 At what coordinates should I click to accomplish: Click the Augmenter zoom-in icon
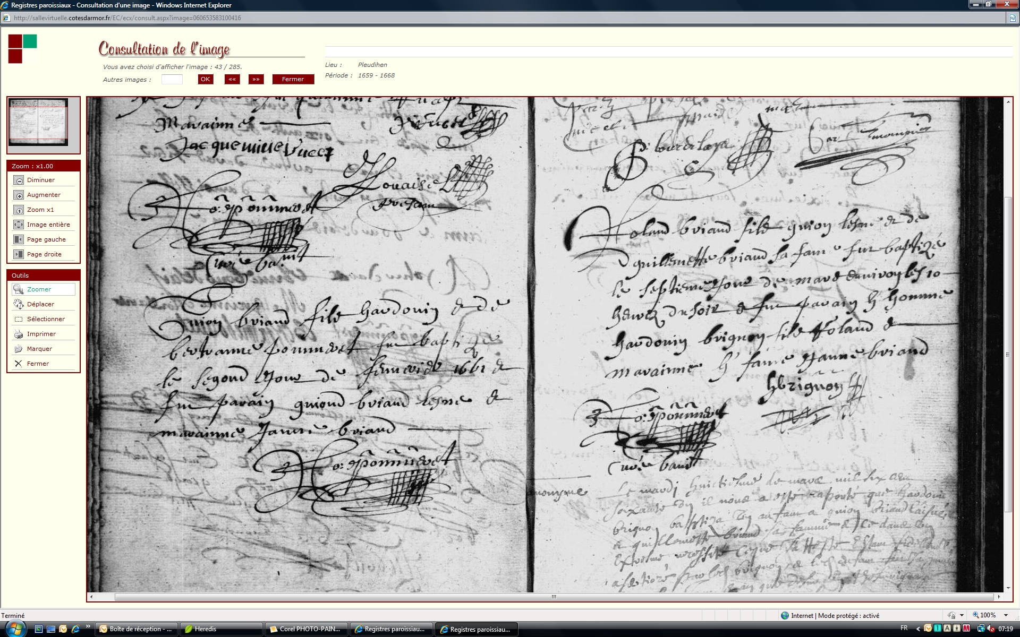(x=19, y=195)
